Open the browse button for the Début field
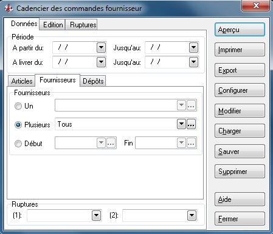Viewport: 273px width, 234px height. coord(111,143)
